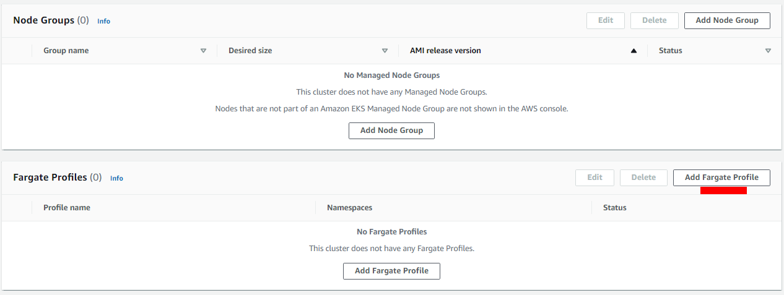The image size is (784, 295).
Task: Sort by the AMI release version header
Action: point(445,51)
